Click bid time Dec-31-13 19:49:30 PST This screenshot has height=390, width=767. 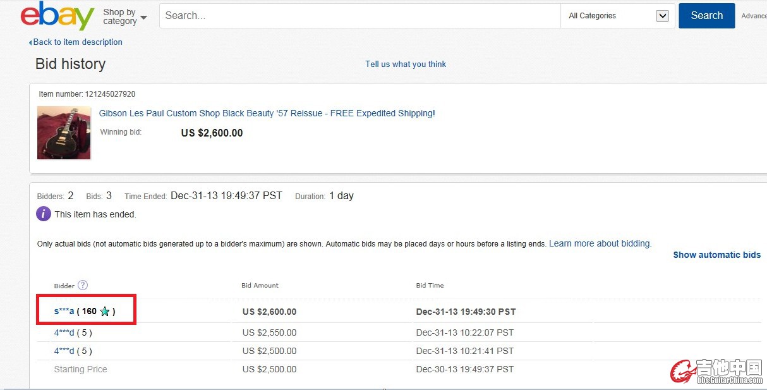coord(466,312)
